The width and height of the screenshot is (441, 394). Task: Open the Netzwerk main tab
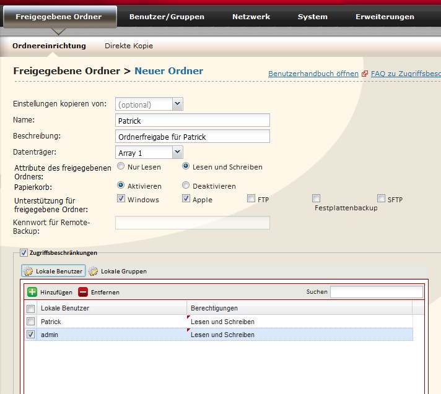(251, 17)
